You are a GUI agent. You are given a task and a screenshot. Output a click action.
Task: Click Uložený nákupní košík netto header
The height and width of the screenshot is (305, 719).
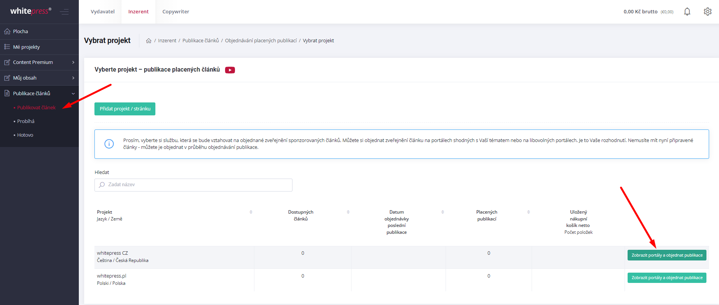[578, 219]
